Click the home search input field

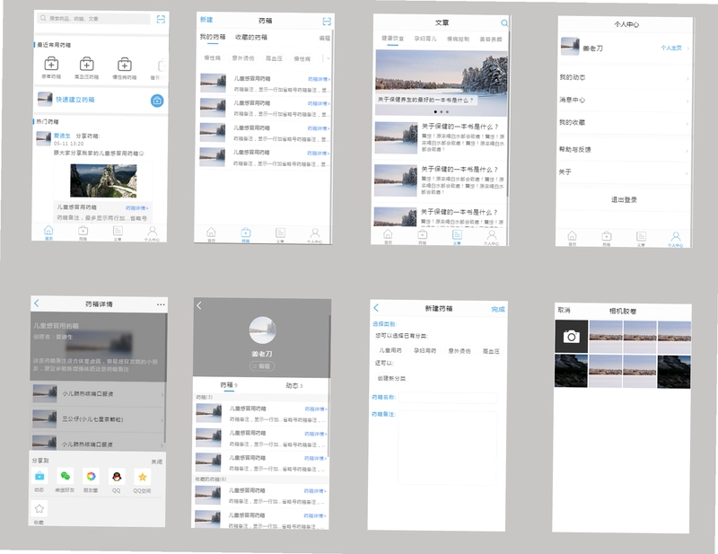93,18
